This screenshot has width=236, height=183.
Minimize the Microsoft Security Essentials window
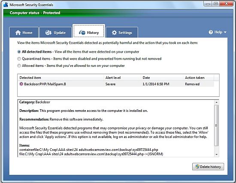pos(208,4)
